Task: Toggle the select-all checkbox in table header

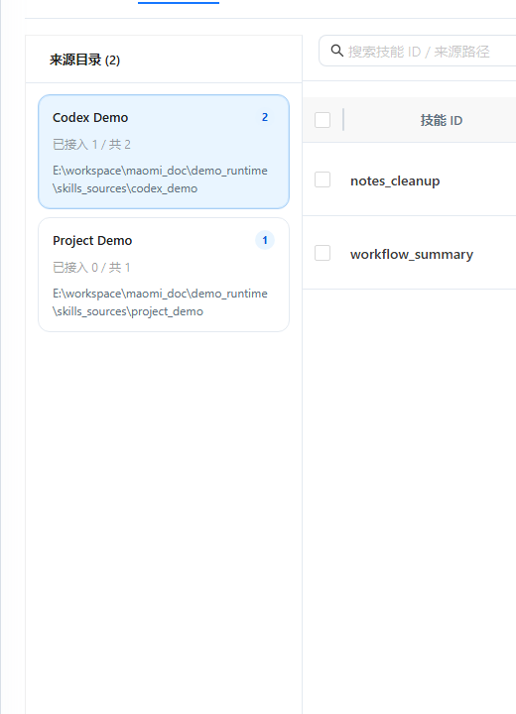Action: click(x=322, y=120)
